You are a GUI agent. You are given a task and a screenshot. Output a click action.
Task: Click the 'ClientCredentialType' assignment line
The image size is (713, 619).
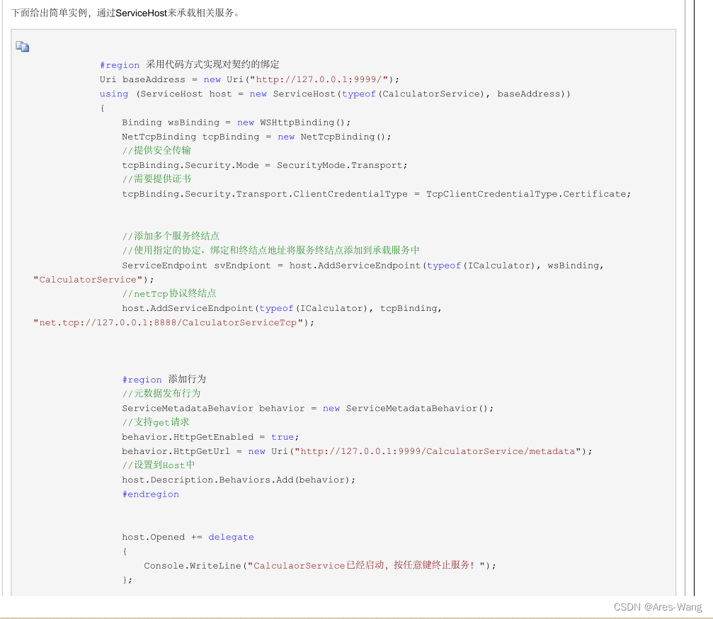point(377,194)
